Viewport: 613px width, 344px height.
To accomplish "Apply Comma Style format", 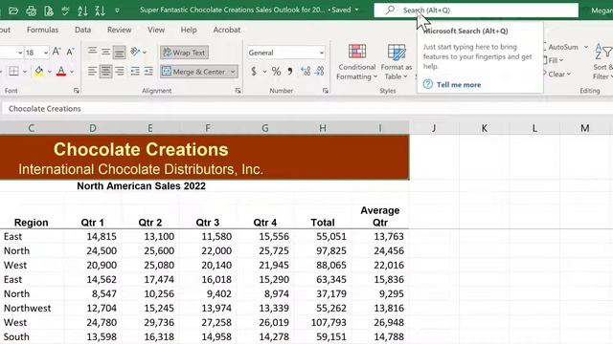I will 290,72.
